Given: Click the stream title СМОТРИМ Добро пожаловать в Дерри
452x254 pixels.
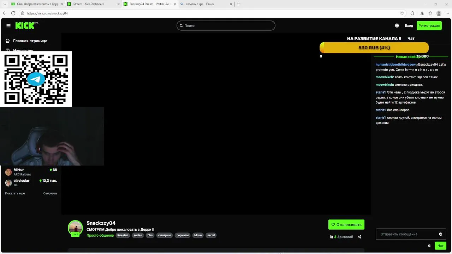Looking at the screenshot, I should click(120, 230).
